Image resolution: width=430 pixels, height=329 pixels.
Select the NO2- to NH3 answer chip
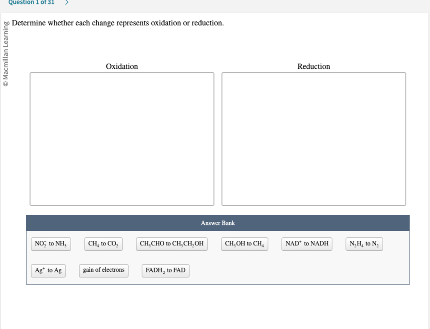[50, 244]
